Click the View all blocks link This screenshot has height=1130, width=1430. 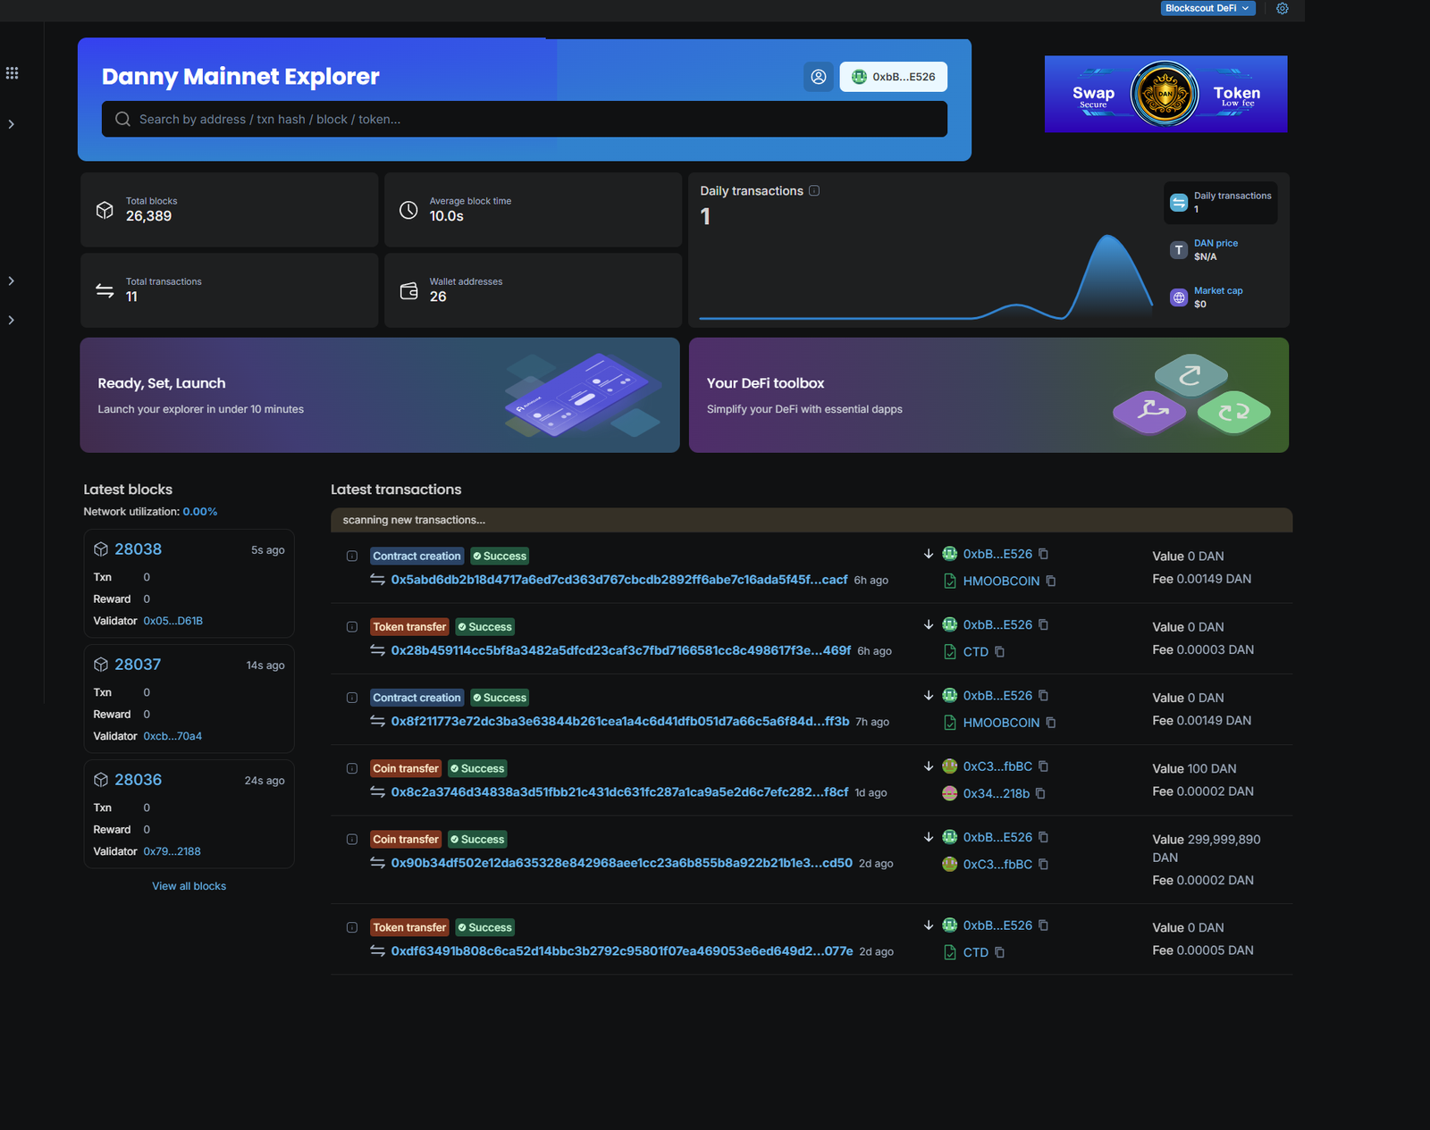coord(189,886)
